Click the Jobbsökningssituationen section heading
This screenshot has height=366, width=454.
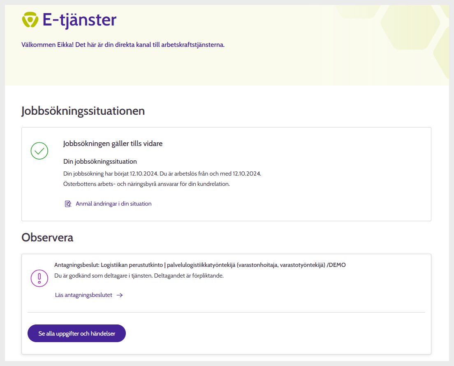(83, 111)
